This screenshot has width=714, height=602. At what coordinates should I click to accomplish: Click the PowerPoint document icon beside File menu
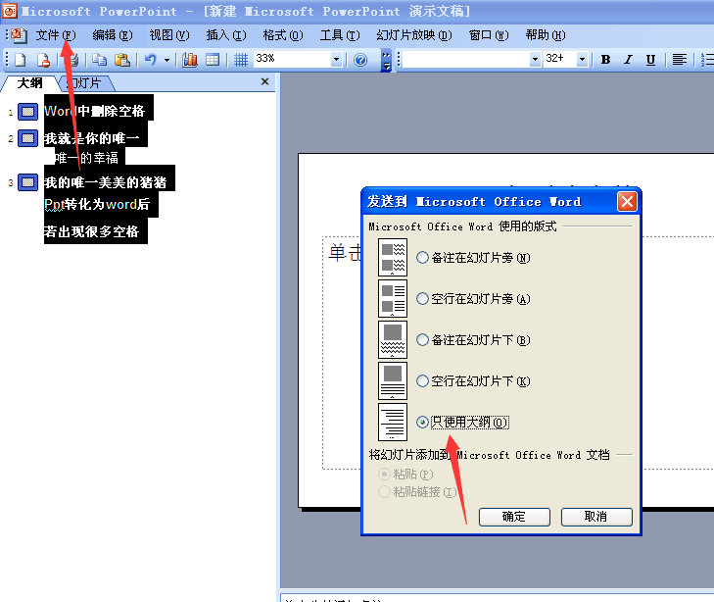click(x=19, y=35)
